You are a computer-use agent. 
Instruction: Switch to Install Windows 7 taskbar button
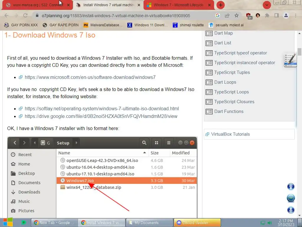(102, 223)
